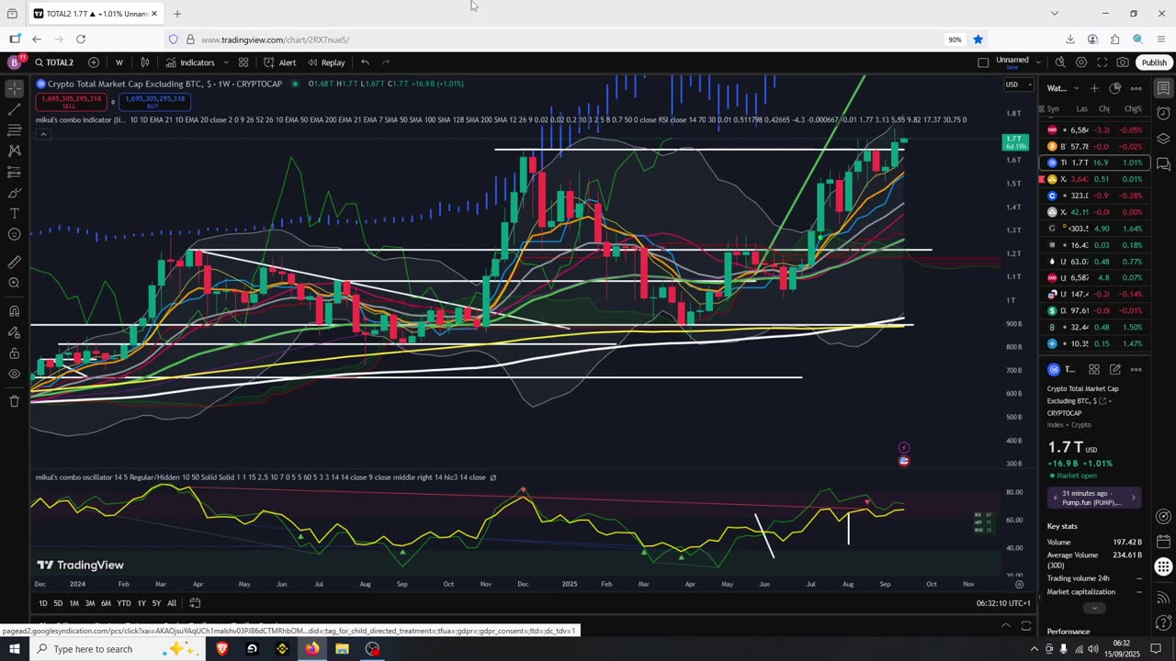1176x661 pixels.
Task: Select the crosshair cursor tool
Action: [x=14, y=89]
